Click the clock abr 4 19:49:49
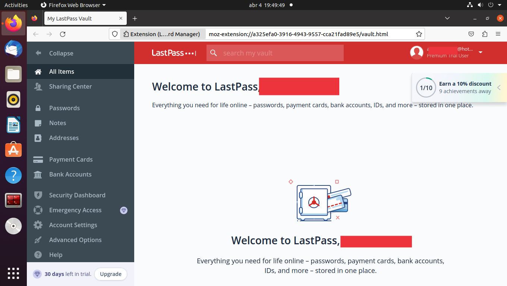 267,5
